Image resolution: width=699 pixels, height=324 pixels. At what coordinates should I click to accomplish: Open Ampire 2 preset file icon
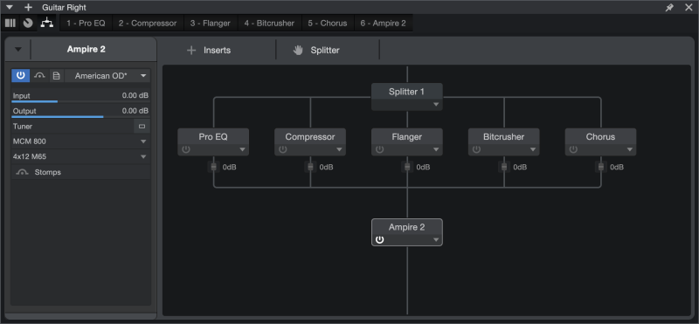(x=56, y=76)
